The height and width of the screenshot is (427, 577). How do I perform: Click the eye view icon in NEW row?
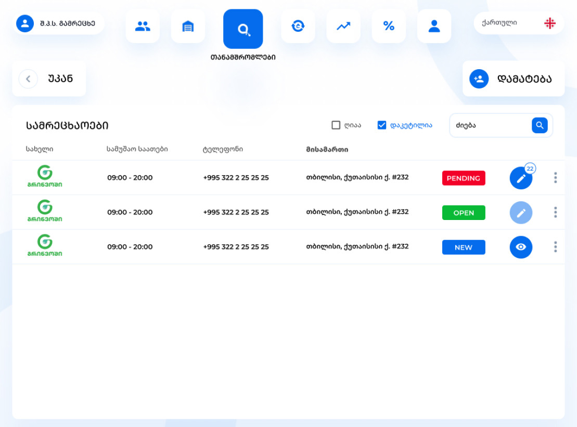521,248
